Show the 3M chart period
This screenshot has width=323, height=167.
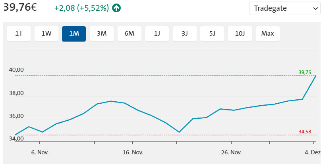point(102,34)
